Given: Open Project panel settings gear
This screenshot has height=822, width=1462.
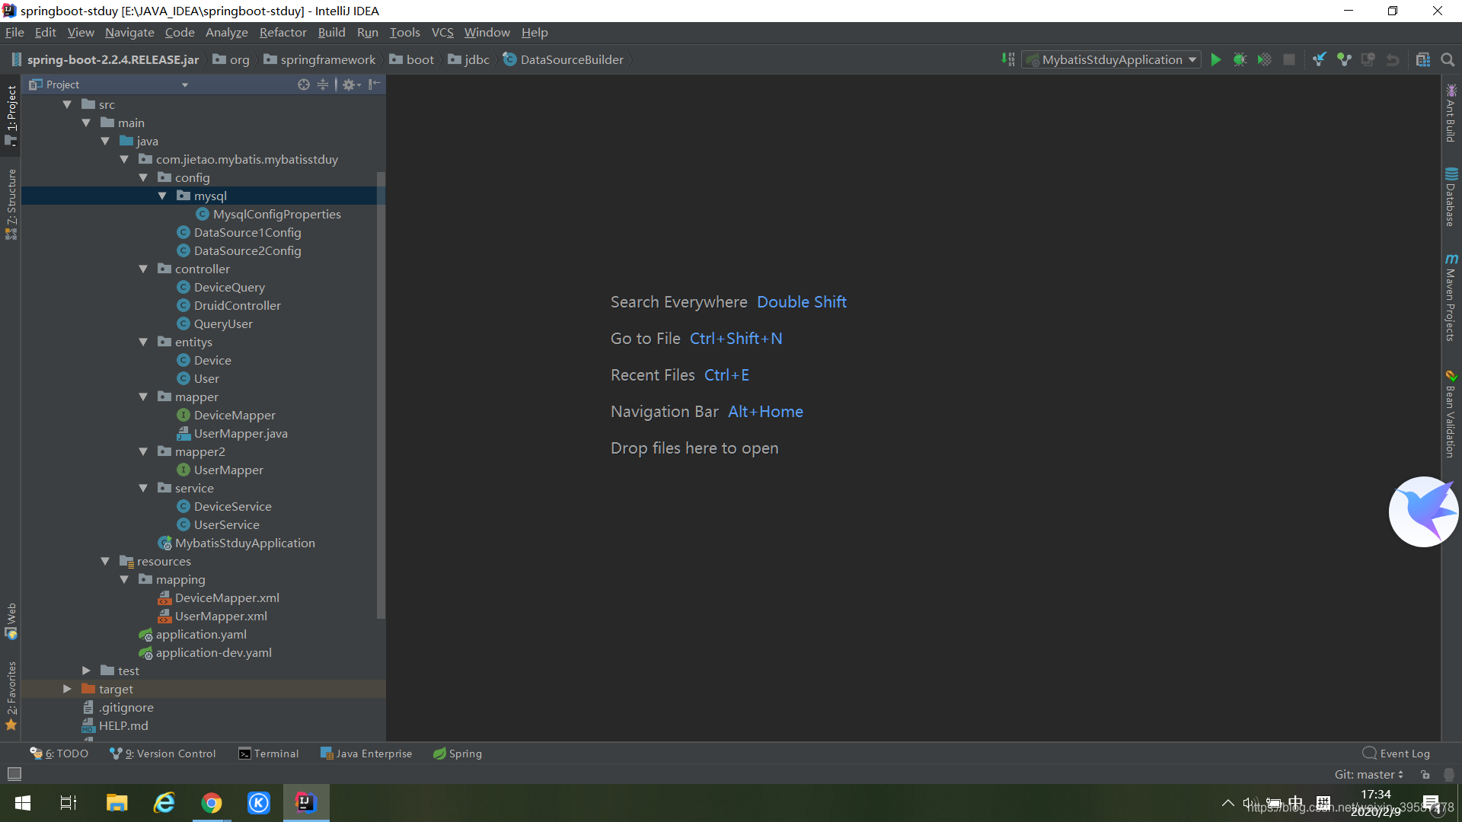Looking at the screenshot, I should [x=350, y=84].
